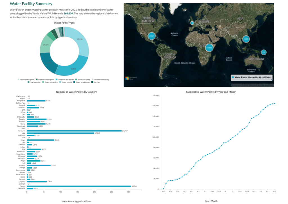Click the 155 cluster marker near Papua New Guinea

(x=264, y=52)
